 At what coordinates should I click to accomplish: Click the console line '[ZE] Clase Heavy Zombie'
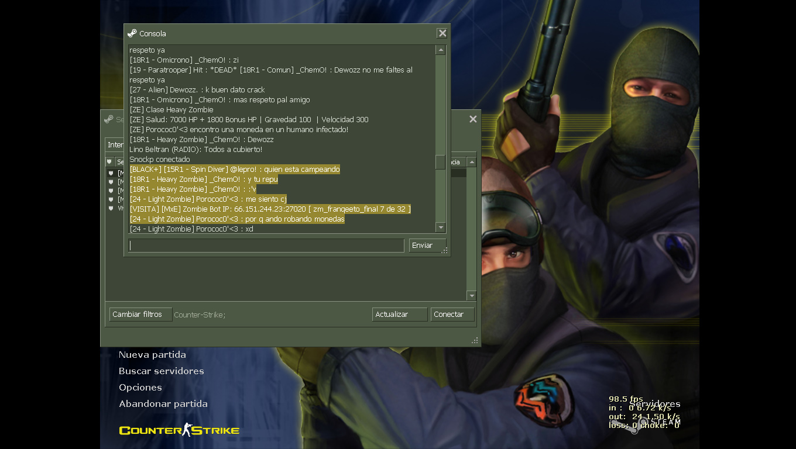171,110
